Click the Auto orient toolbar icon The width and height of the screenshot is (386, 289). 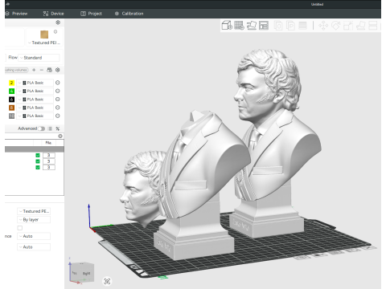pyautogui.click(x=252, y=26)
